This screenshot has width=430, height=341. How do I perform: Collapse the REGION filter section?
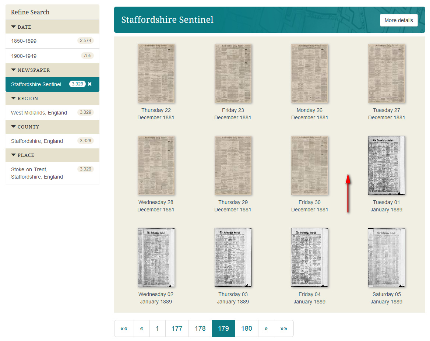pyautogui.click(x=25, y=98)
